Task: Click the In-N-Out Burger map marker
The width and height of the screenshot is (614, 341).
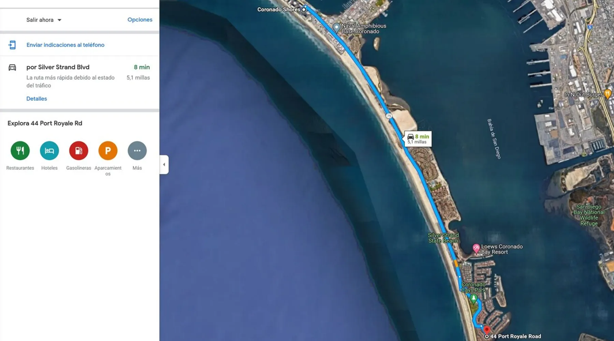Action: [x=608, y=93]
